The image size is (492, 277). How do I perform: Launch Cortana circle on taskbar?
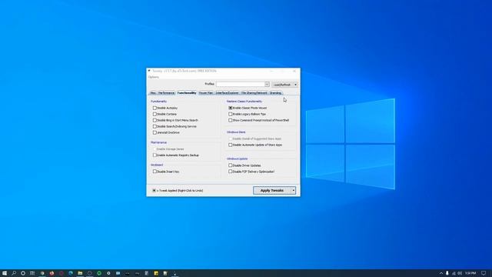[x=23, y=273]
